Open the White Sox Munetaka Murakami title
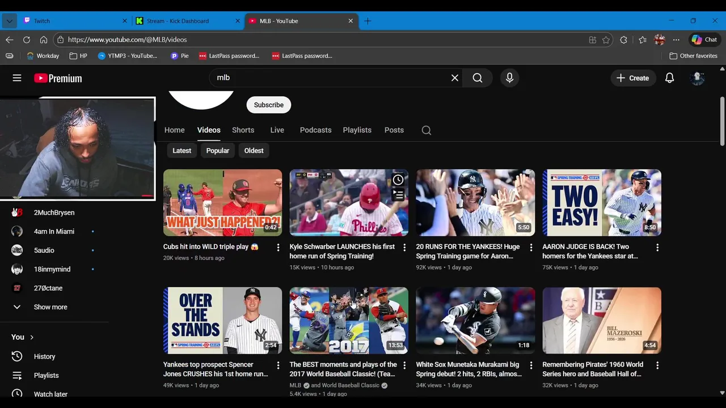Image resolution: width=726 pixels, height=408 pixels. (x=468, y=369)
